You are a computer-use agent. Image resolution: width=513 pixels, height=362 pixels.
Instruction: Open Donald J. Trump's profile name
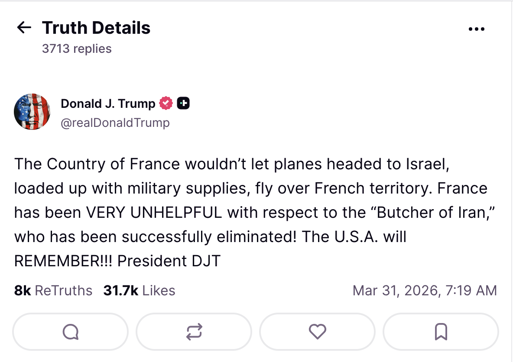[x=108, y=104]
